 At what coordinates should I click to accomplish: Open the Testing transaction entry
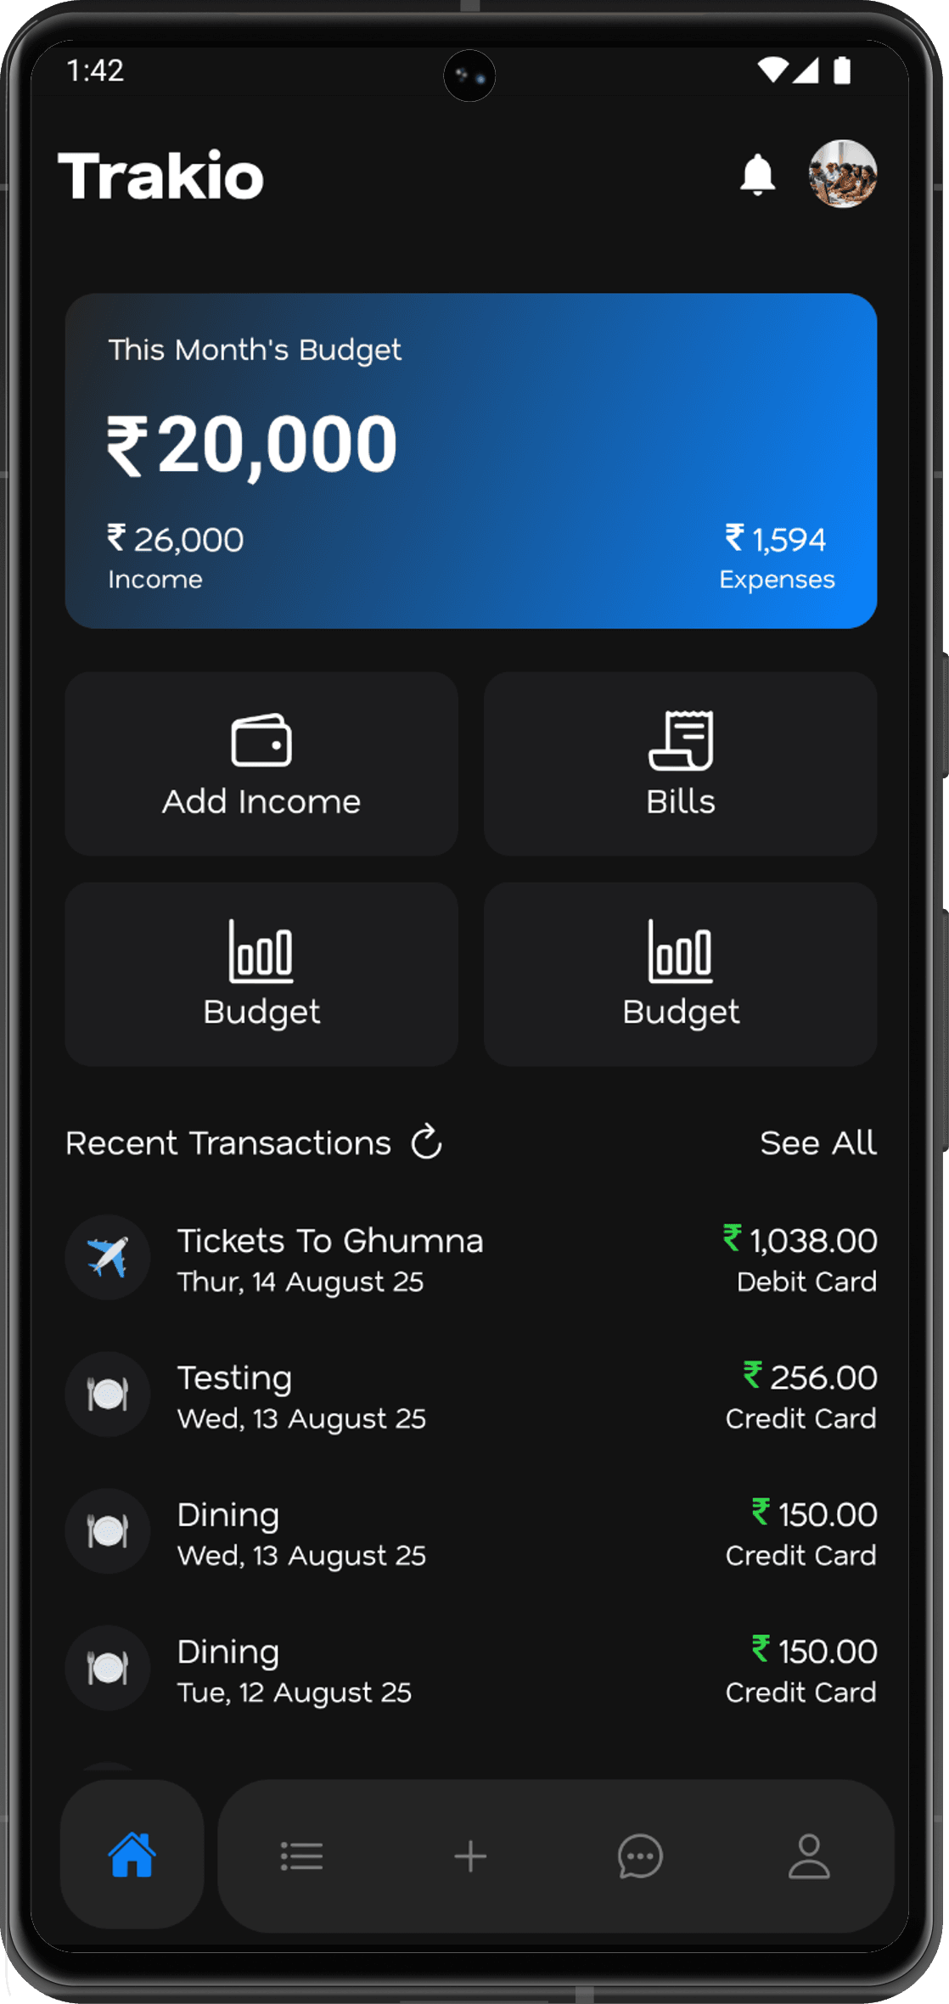click(471, 1395)
